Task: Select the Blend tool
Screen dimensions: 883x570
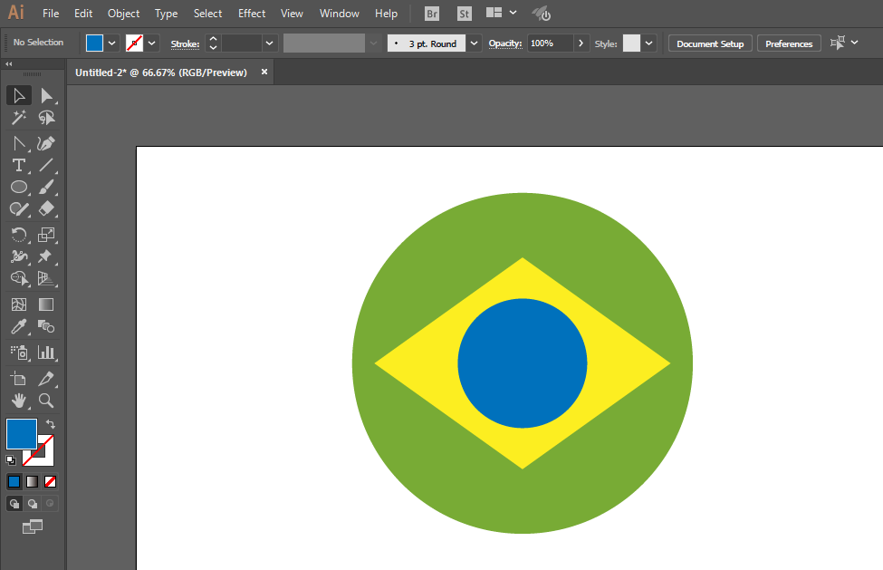Action: point(46,326)
